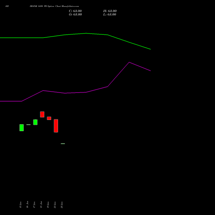Viewport: 215px width, 215px height.
Task: Click the green candle for 17 Jun
Action: click(x=35, y=122)
